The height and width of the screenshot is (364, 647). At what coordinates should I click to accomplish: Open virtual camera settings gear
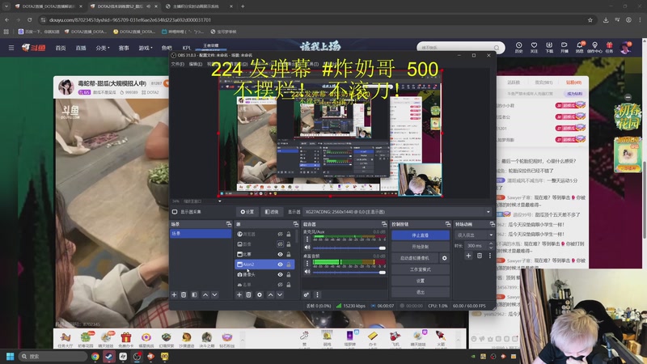[444, 258]
